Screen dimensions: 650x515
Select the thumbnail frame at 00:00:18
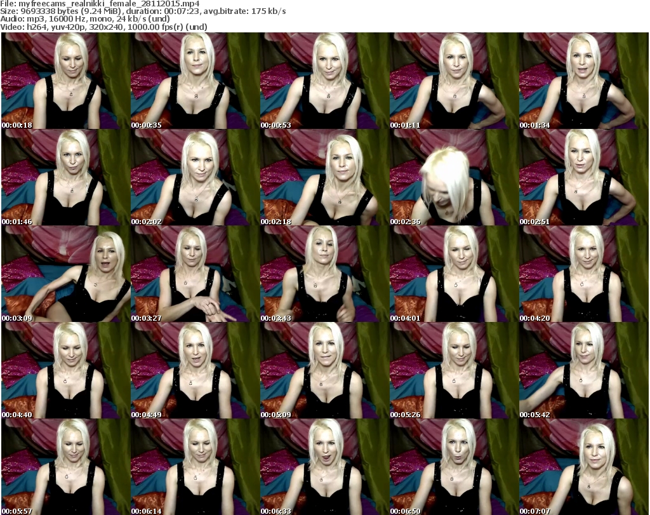66,81
